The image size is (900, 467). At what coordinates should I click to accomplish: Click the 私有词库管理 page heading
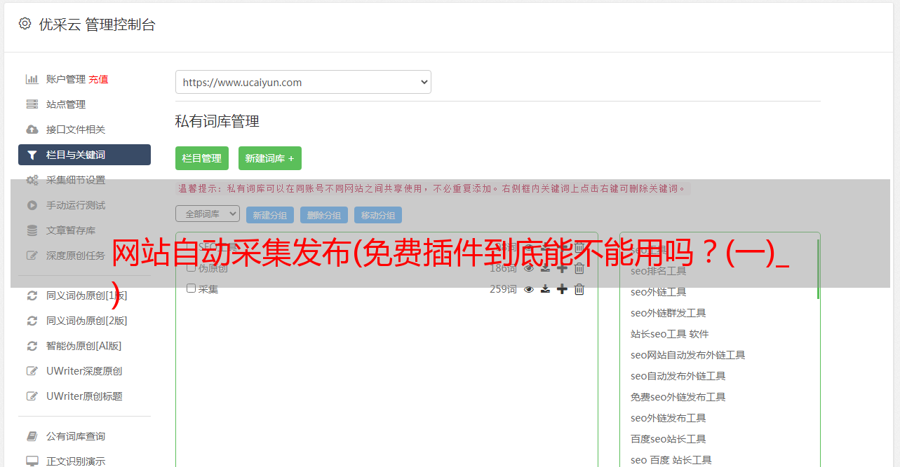[x=217, y=121]
